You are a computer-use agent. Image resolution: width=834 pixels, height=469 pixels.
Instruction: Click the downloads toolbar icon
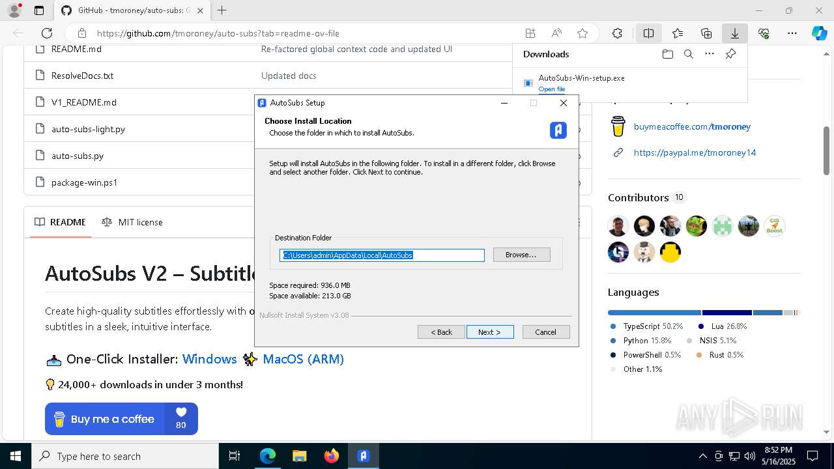(x=734, y=33)
